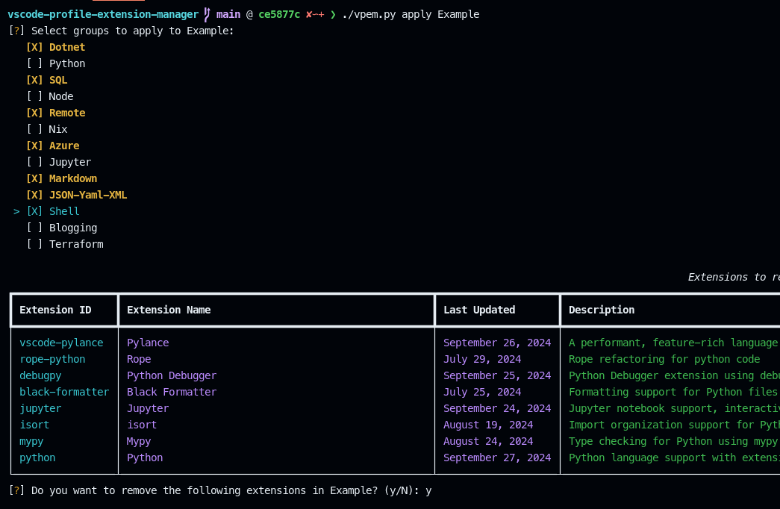Click the black-formatter extension ID
The width and height of the screenshot is (780, 509).
click(x=64, y=392)
